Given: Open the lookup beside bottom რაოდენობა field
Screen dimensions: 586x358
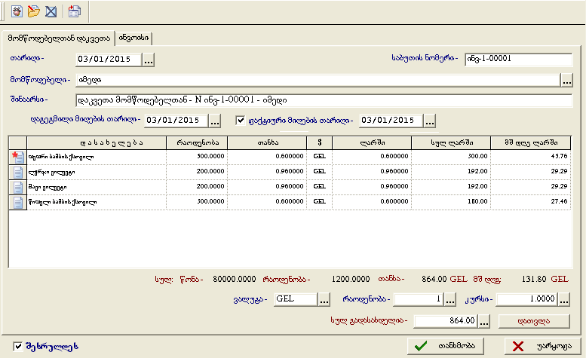Looking at the screenshot, I should [450, 299].
